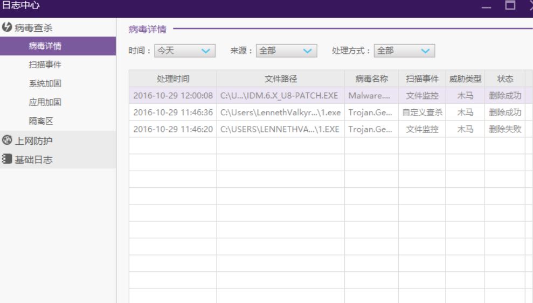Sort by 扫描事件 column header
The height and width of the screenshot is (303, 533).
422,79
